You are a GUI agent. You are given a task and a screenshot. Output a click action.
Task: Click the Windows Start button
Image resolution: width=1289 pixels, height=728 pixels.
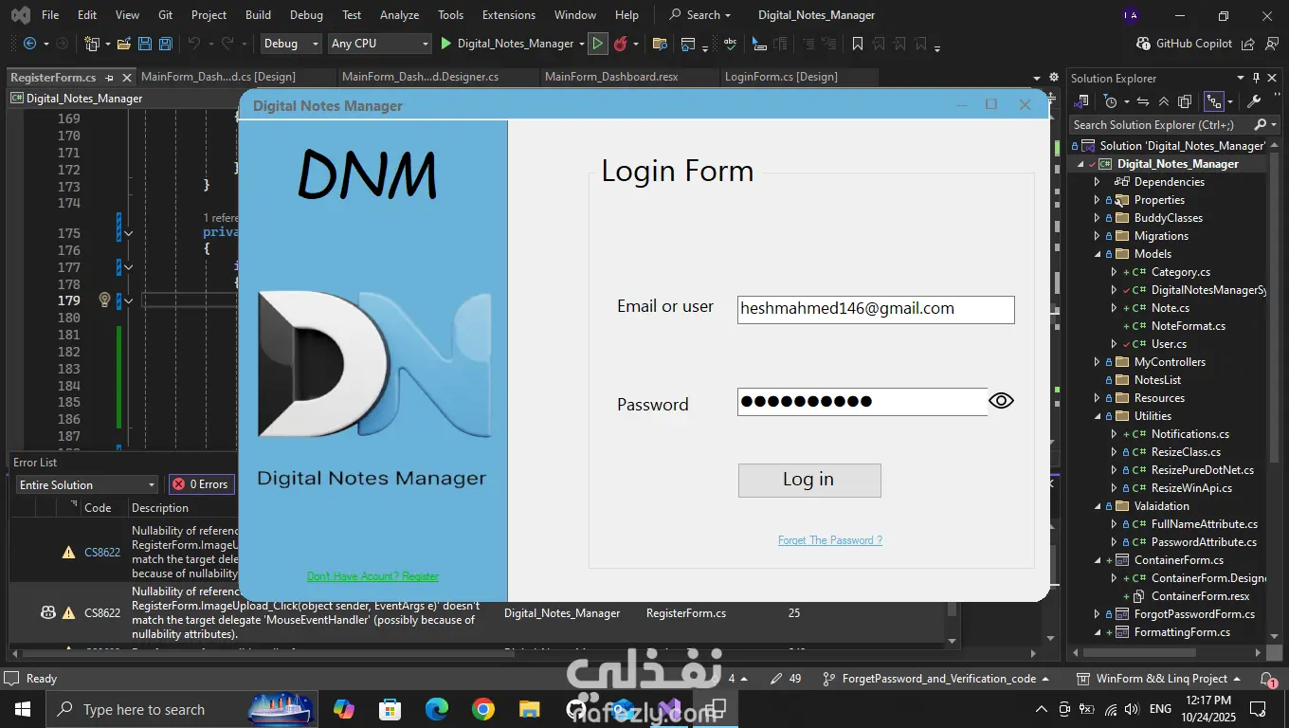[x=23, y=709]
